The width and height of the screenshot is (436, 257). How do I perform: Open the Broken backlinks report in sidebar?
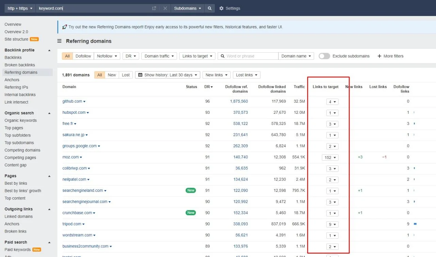pos(19,65)
